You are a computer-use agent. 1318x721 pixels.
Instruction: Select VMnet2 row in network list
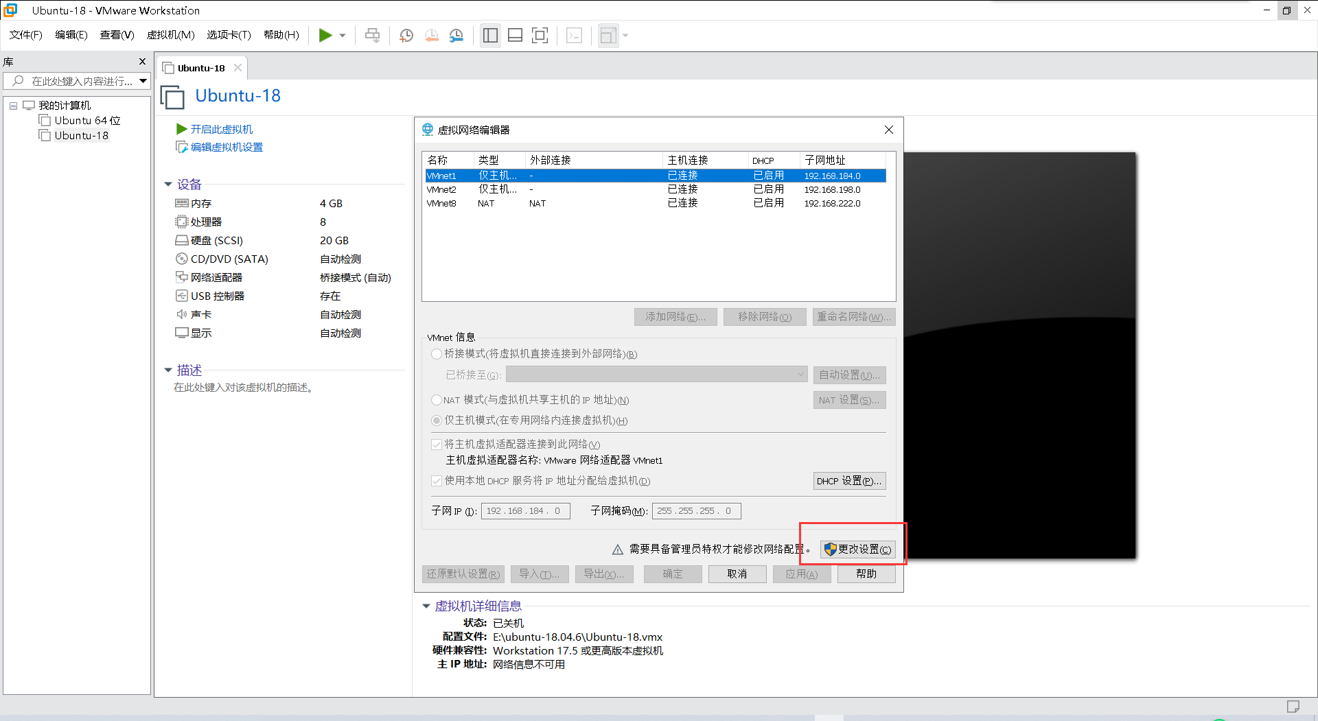[656, 189]
